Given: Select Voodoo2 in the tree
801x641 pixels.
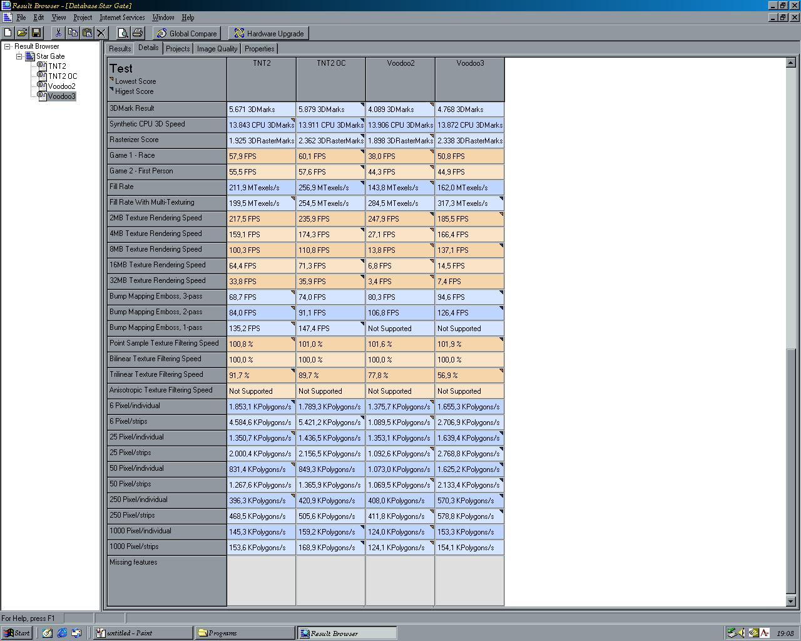Looking at the screenshot, I should 61,86.
